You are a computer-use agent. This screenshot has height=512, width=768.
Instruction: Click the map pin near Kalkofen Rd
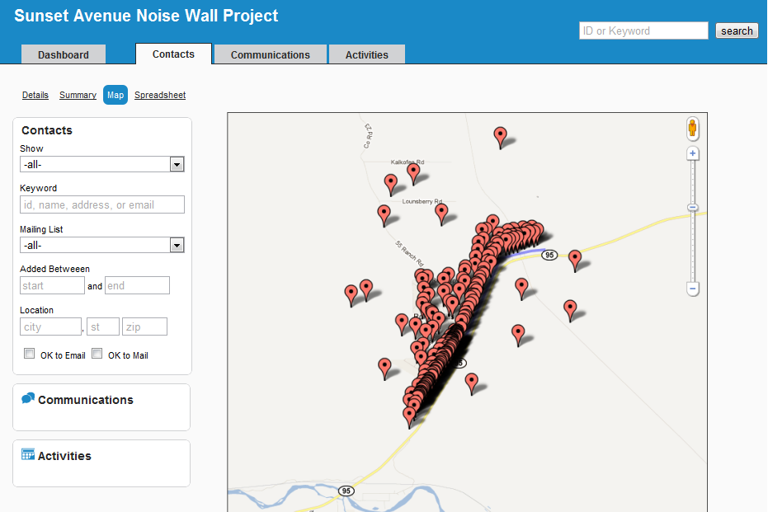(413, 172)
